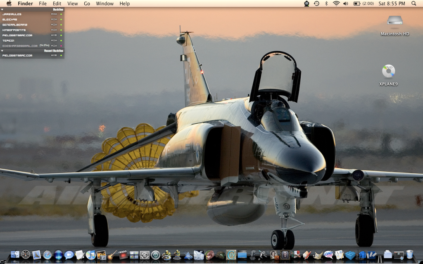Screen dimensions: 423x264
Task: Open the Window menu
Action: (105, 3)
